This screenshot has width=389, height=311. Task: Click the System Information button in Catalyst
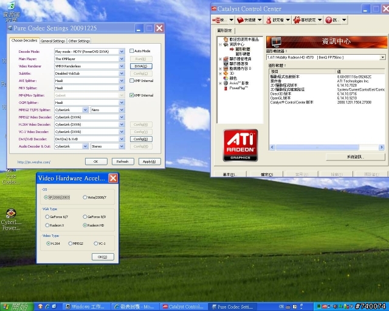pos(355,157)
